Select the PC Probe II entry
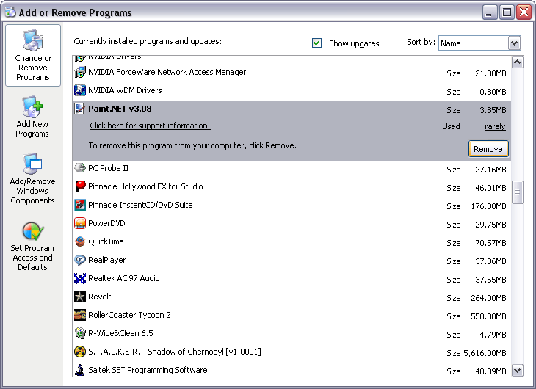Viewport: 536px width, 389px height. (x=291, y=169)
